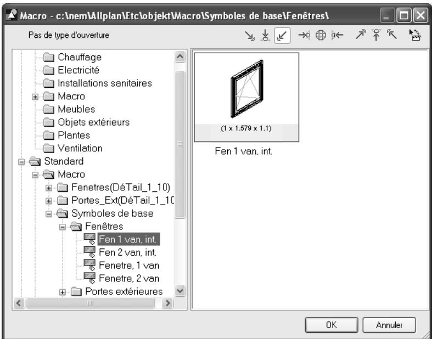The height and width of the screenshot is (339, 432).
Task: Collapse the Fenêtres folder node
Action: pos(63,227)
